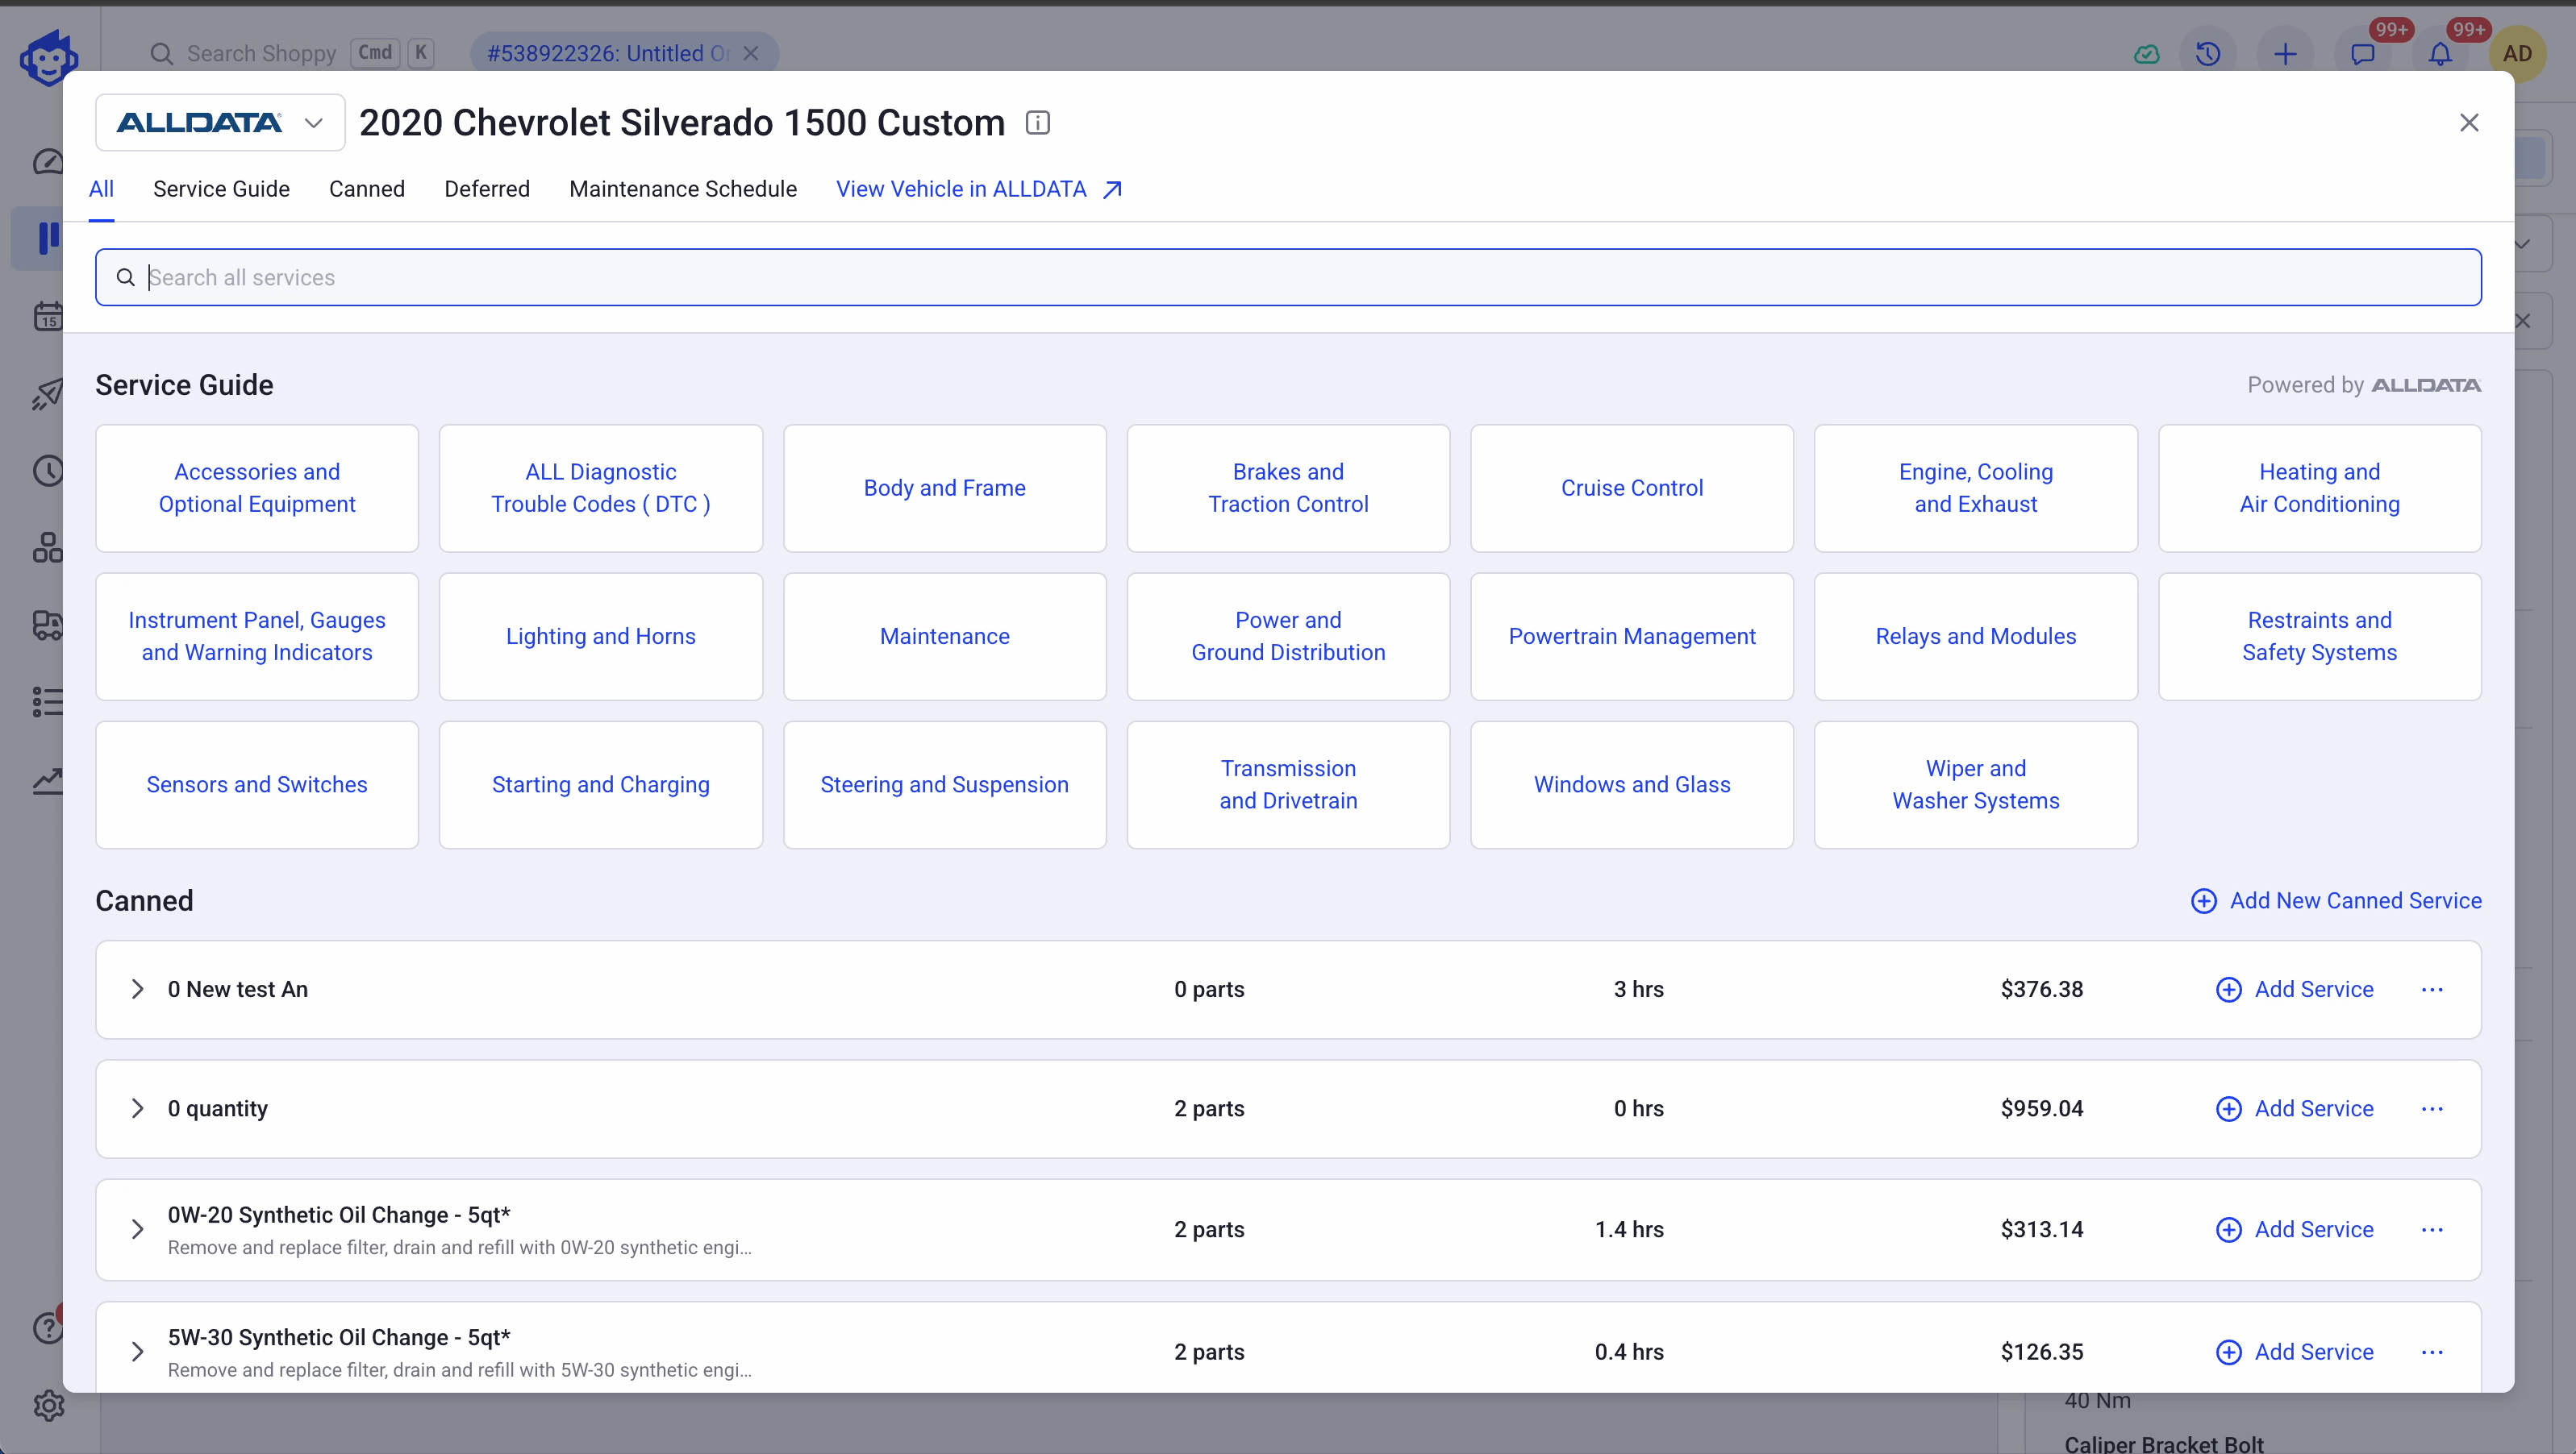Open the Body and Frame category
This screenshot has width=2576, height=1454.
point(945,488)
